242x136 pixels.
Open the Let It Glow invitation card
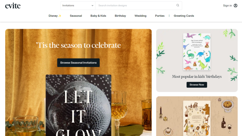[x=78, y=105]
